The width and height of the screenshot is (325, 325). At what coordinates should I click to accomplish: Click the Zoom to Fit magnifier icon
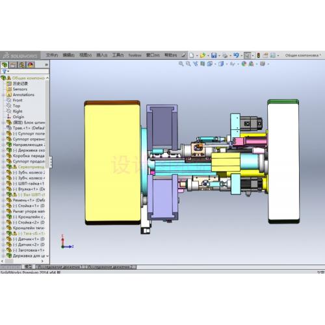pos(181,64)
